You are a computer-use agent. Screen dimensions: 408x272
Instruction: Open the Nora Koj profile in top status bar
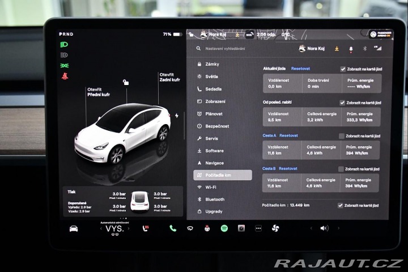tap(214, 35)
